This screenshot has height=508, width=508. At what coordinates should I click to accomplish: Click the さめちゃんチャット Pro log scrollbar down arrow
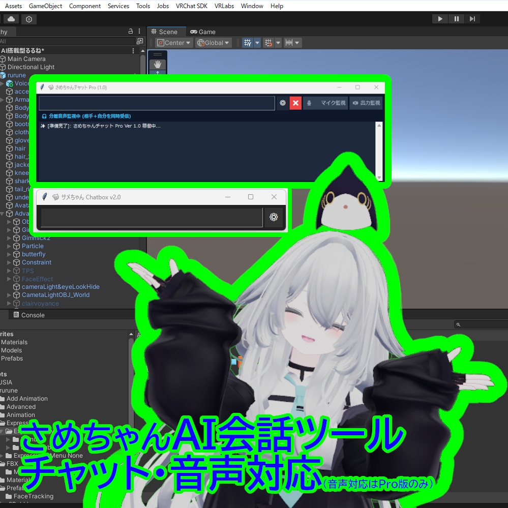click(379, 177)
